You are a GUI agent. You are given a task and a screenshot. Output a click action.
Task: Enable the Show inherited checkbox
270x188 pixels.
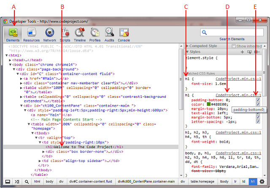coord(233,46)
